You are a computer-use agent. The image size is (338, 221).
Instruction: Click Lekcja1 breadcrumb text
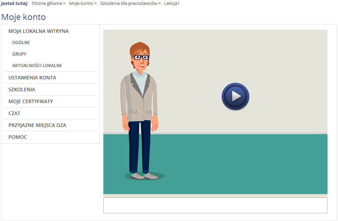172,3
